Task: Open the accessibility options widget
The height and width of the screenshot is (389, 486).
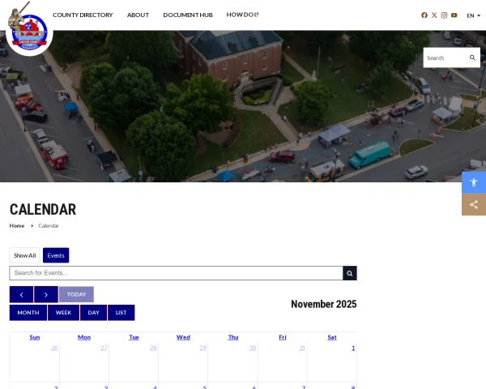Action: click(474, 182)
